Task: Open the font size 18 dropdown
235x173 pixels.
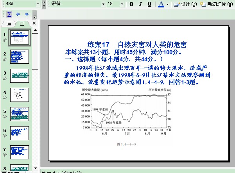Action: (x=123, y=4)
